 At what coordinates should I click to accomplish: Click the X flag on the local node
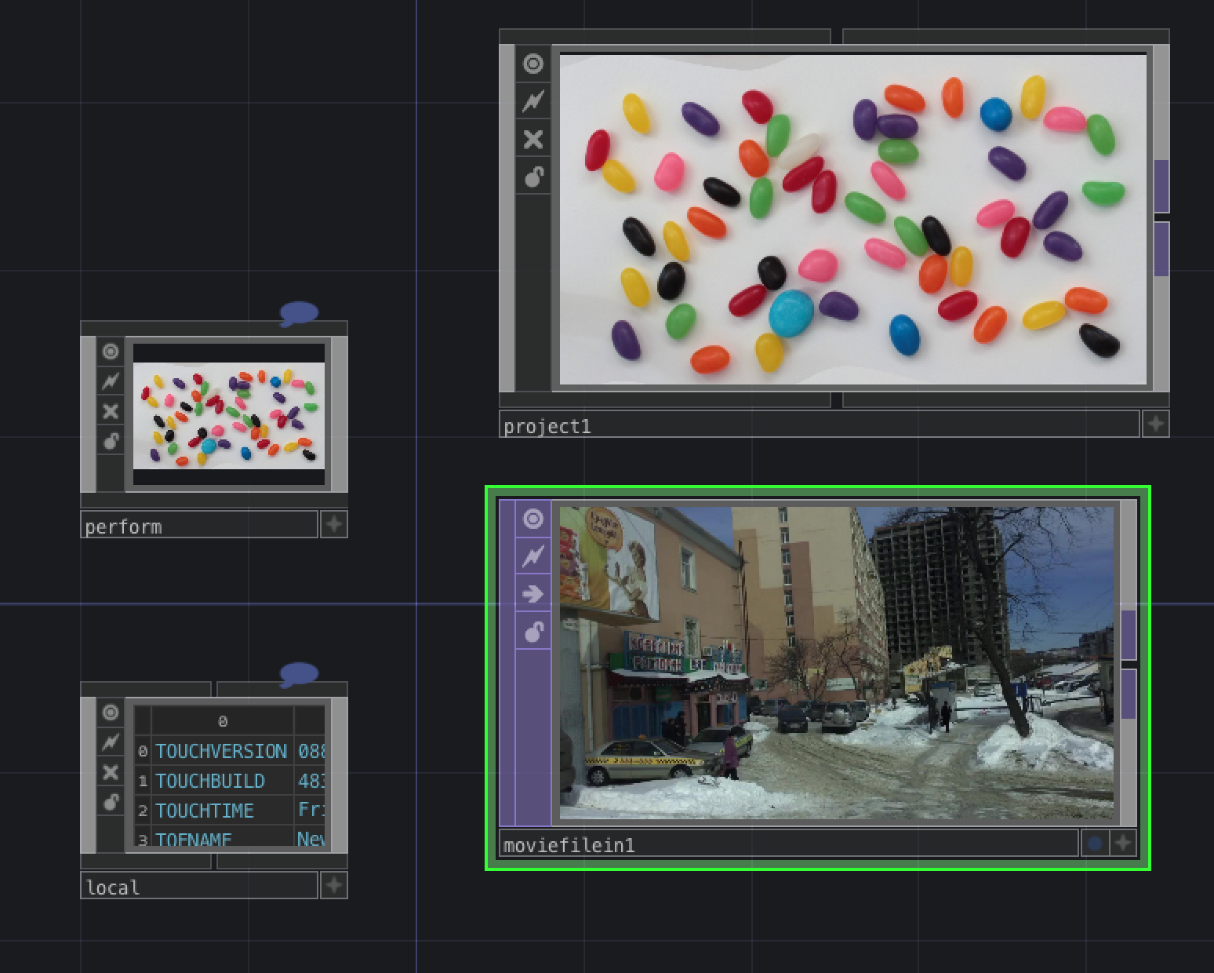pos(110,771)
